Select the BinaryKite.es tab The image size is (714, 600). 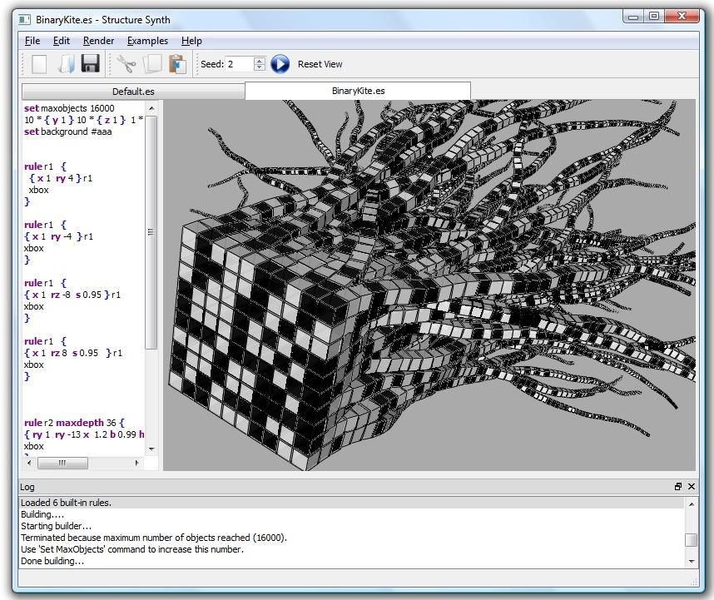[x=356, y=91]
